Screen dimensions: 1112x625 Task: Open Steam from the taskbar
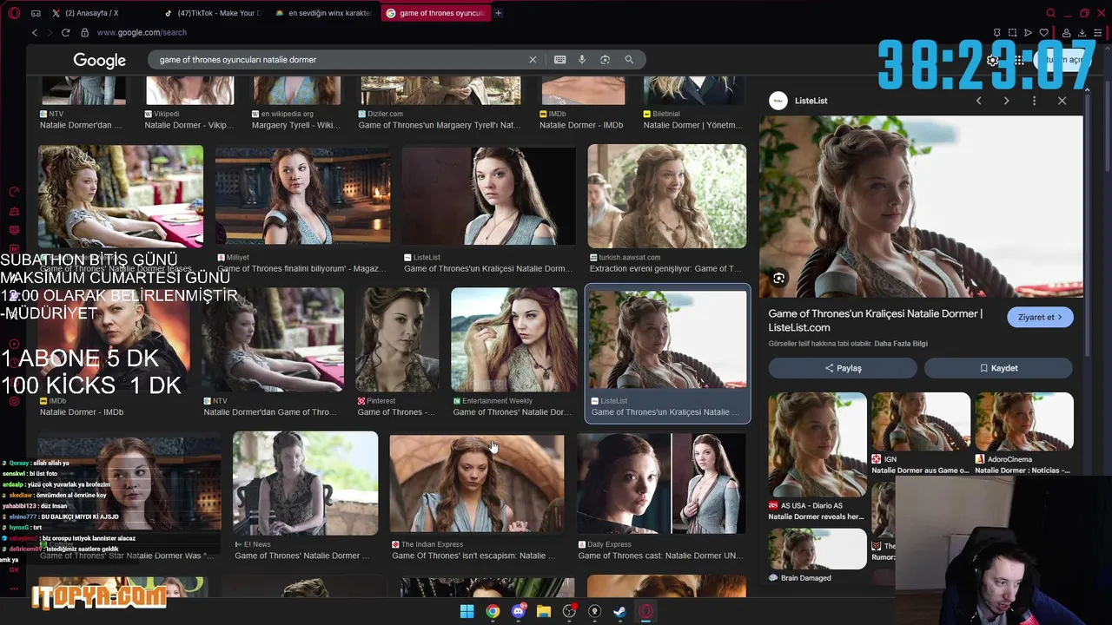coord(620,611)
